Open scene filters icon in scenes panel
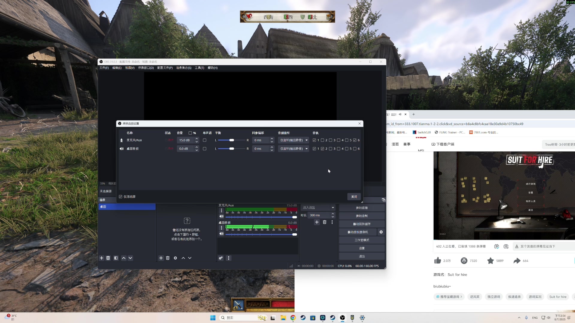Screen dimensions: 575x323 coord(116,258)
